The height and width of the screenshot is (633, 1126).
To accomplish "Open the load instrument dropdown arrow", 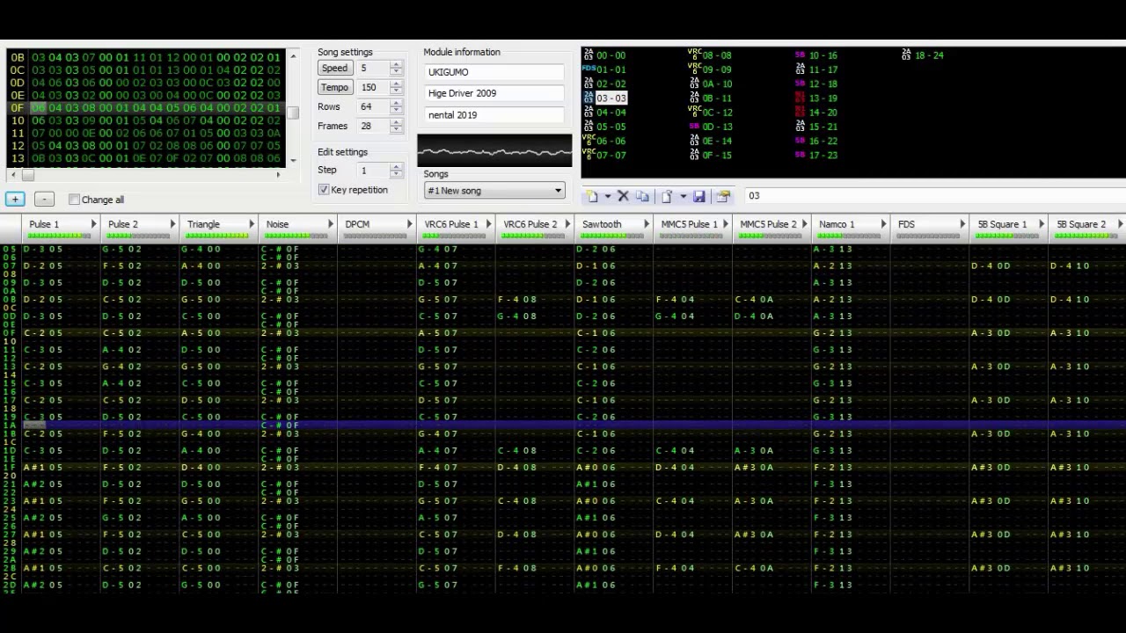I will 683,197.
